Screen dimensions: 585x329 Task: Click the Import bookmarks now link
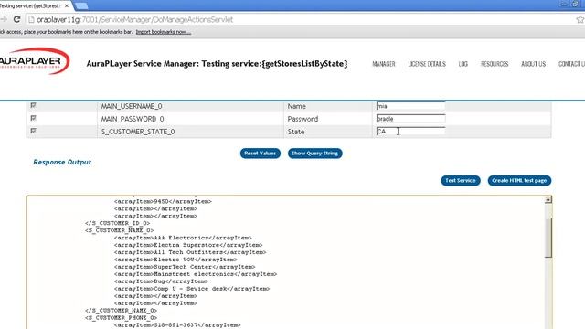tap(164, 32)
